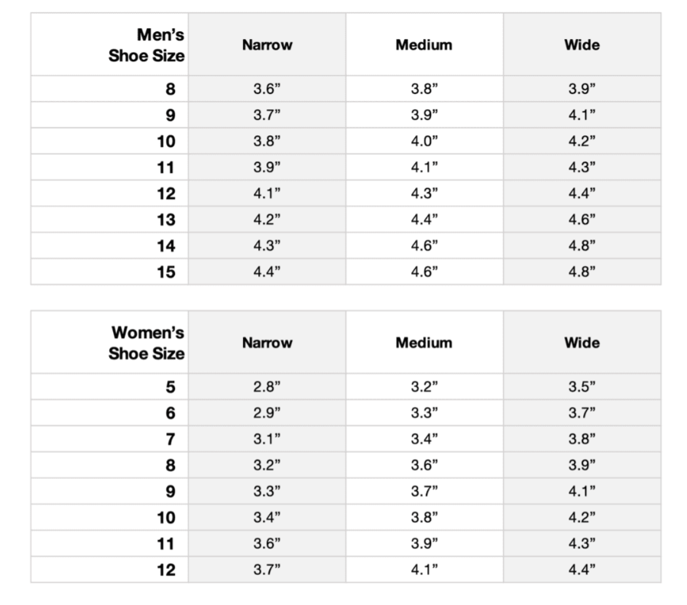Pick the women's size 11 Narrow width cell
The width and height of the screenshot is (687, 605).
point(267,544)
